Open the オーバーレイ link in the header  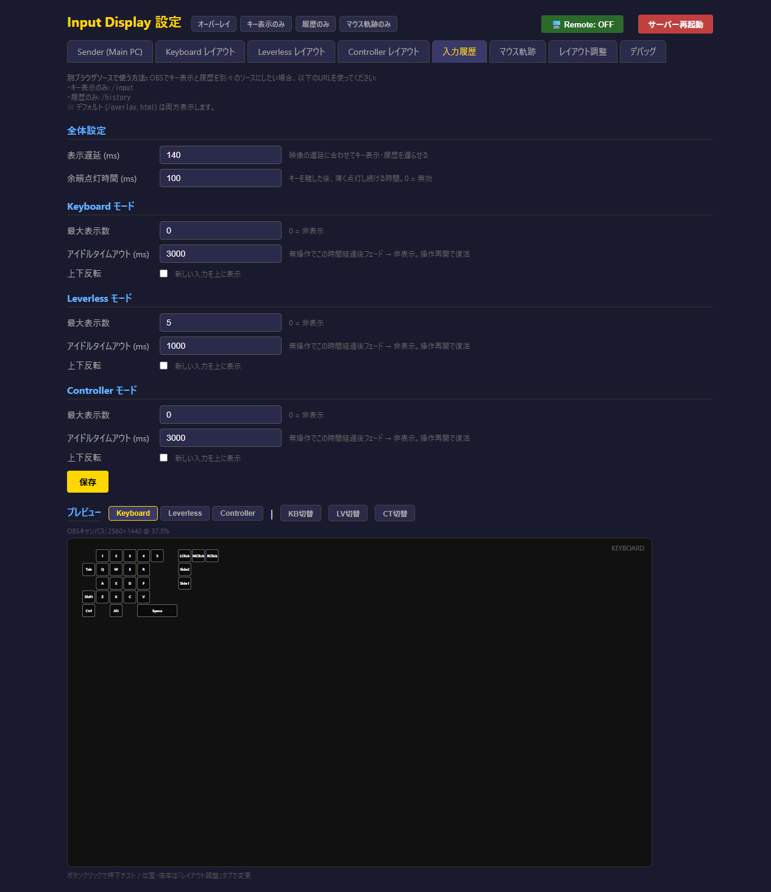click(214, 24)
